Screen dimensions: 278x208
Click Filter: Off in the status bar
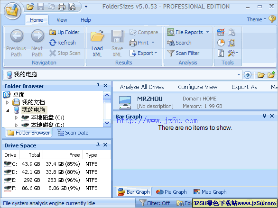(x=155, y=203)
